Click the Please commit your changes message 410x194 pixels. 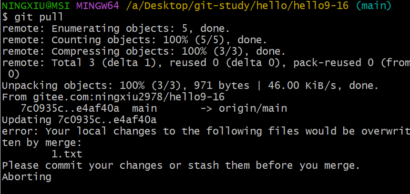tap(180, 165)
